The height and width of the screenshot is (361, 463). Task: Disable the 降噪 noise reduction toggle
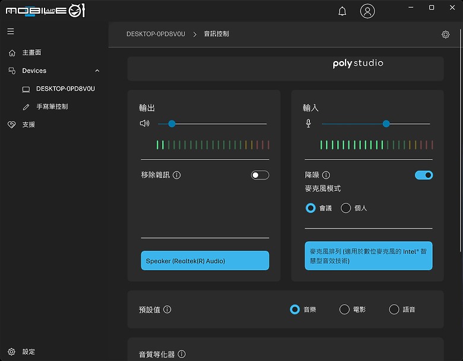[424, 175]
